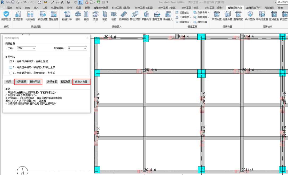Click 模型检查 model check tool

(200, 22)
